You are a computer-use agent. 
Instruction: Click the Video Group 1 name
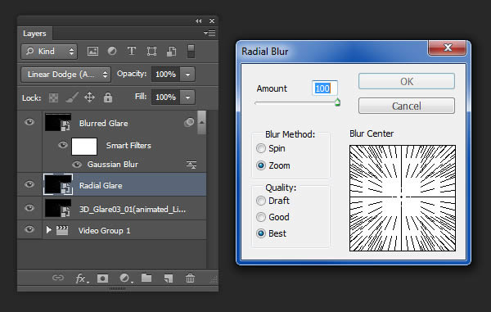pos(104,231)
